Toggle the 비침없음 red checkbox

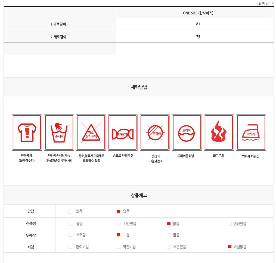tap(230, 247)
